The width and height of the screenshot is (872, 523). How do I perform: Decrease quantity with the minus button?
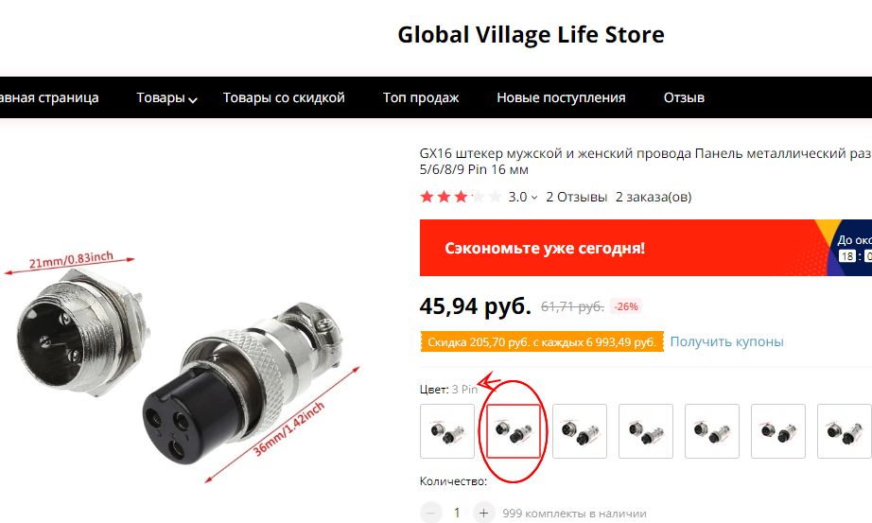pos(430,513)
